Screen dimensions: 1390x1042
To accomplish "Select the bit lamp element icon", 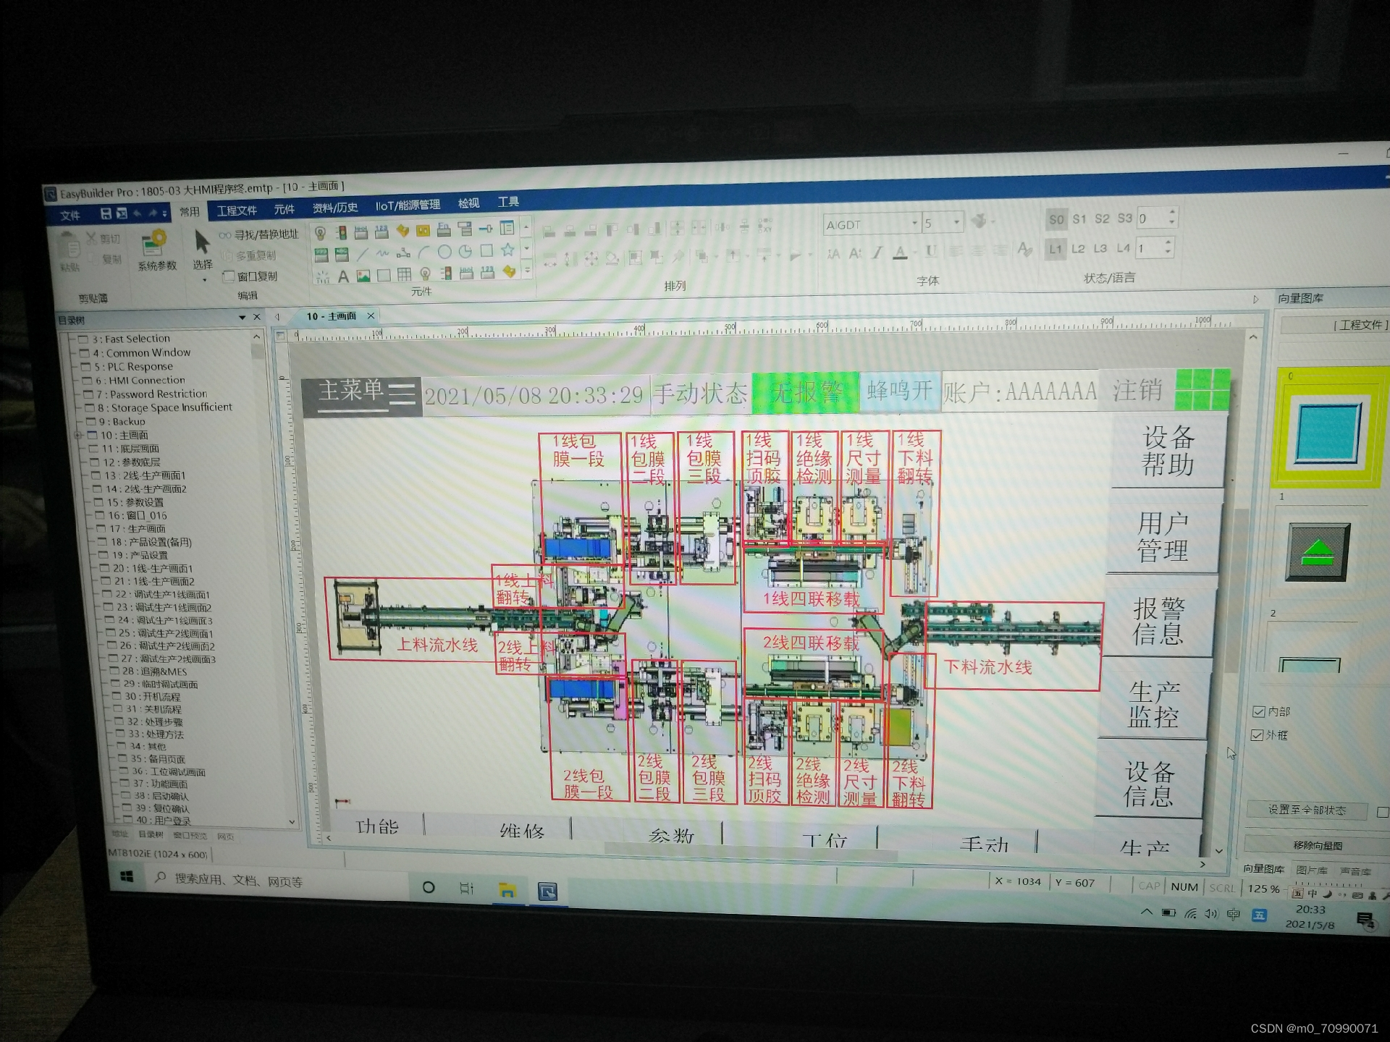I will 320,232.
